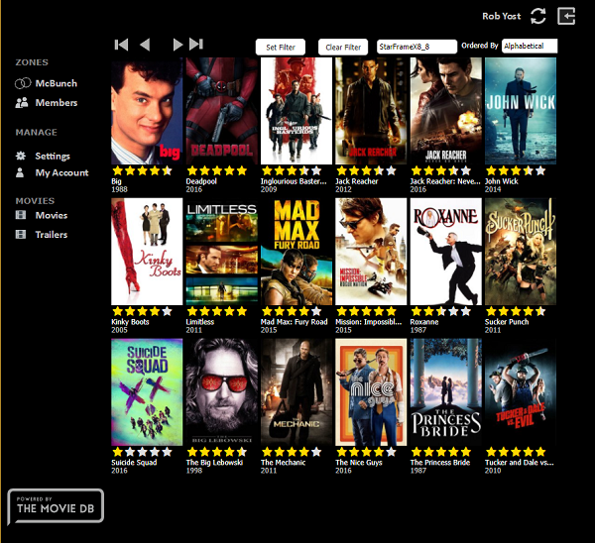
Task: Open The Movie DB attribution logo
Action: coord(56,506)
